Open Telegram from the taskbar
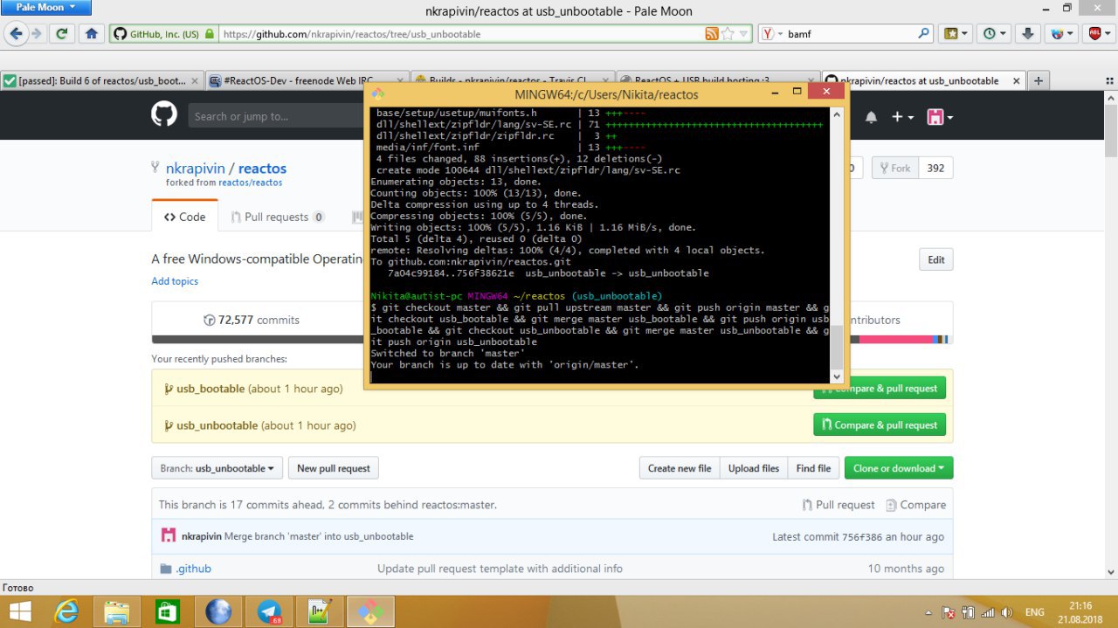The image size is (1118, 628). (269, 611)
